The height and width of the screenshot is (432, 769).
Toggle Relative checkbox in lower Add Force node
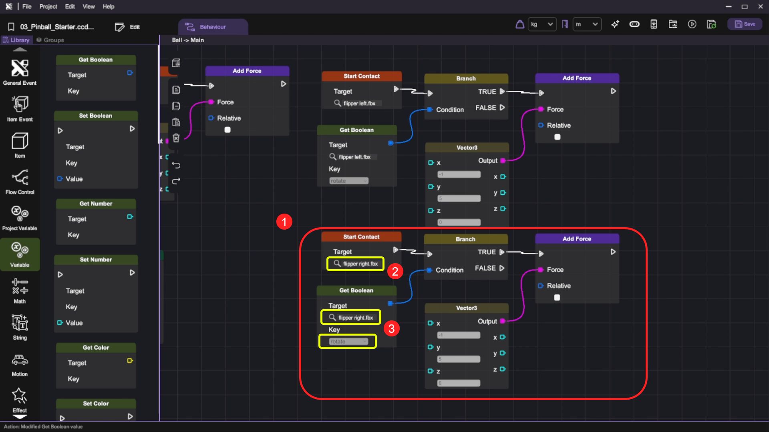point(557,297)
